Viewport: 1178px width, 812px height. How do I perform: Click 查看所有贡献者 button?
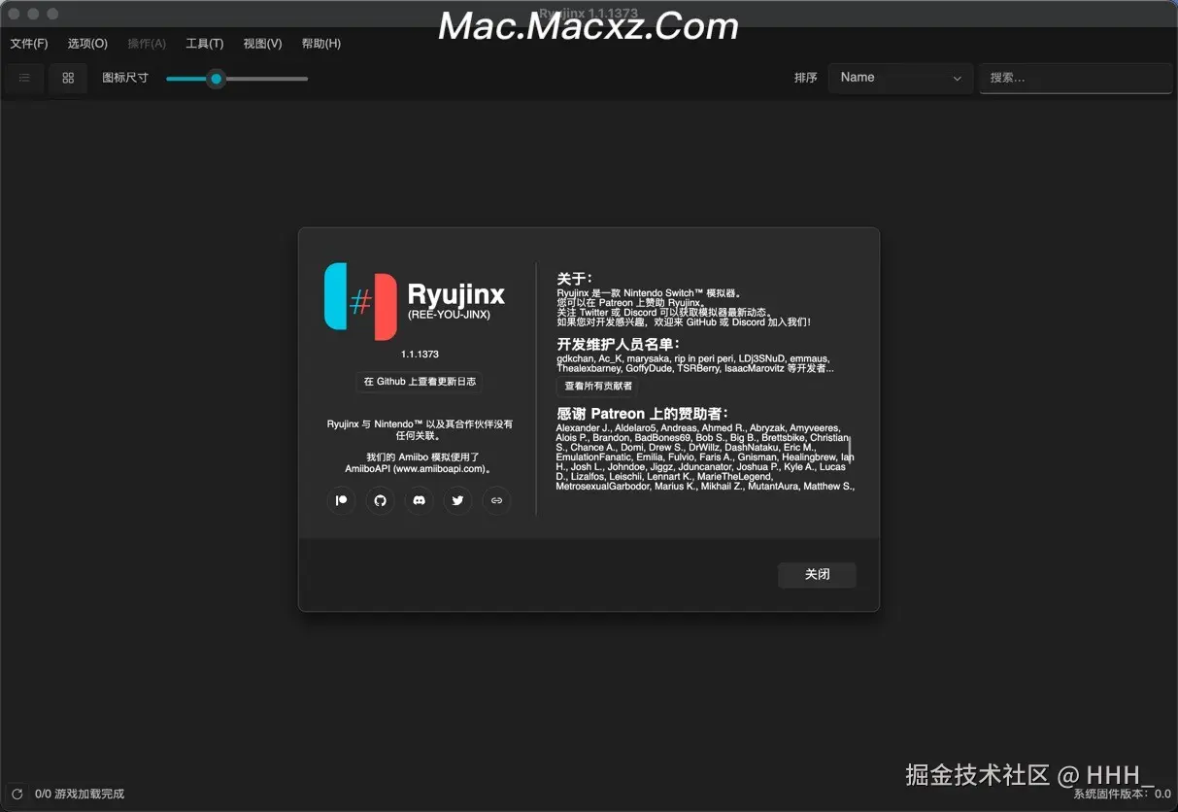tap(598, 386)
